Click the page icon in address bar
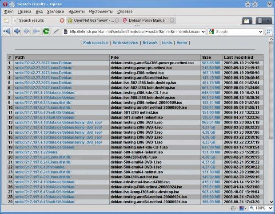This screenshot has width=275, height=214. coord(66,32)
